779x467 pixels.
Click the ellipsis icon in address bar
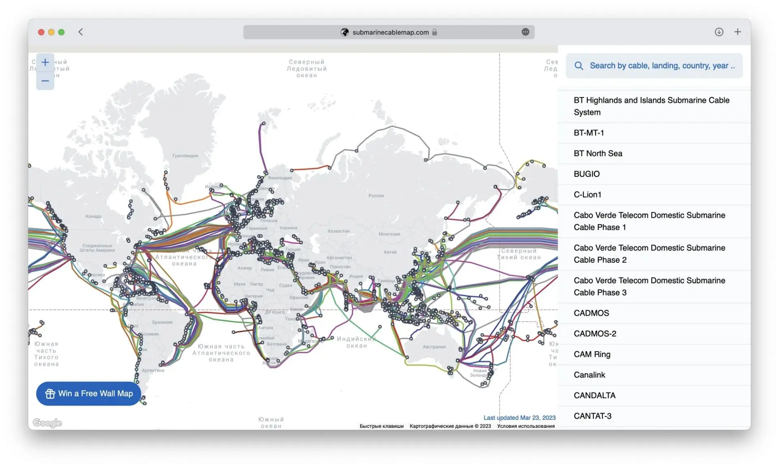pyautogui.click(x=525, y=32)
